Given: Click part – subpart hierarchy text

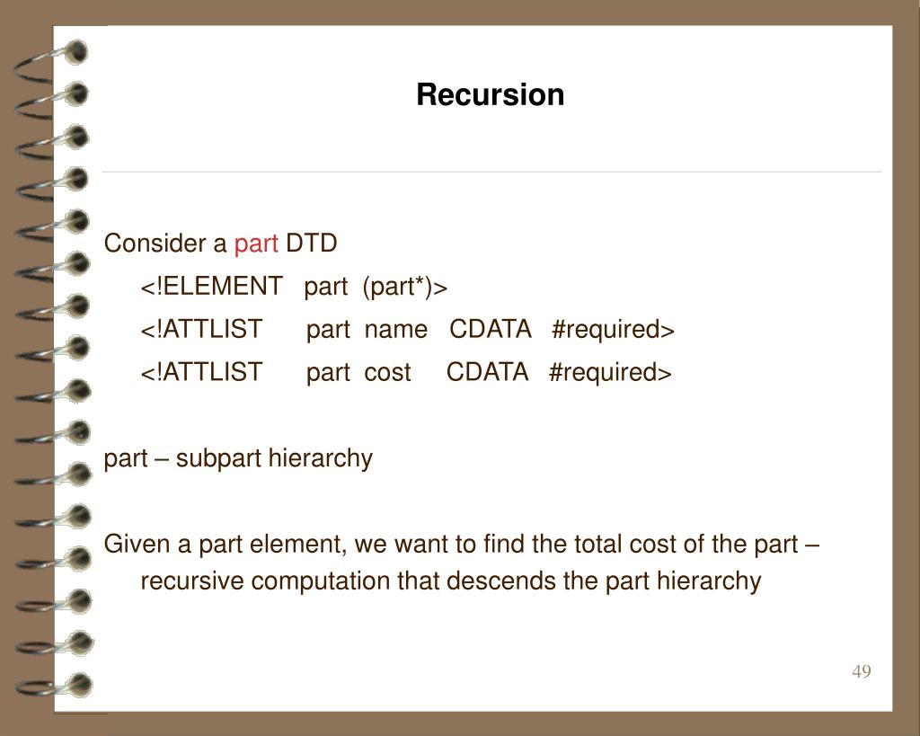Looking at the screenshot, I should click(x=238, y=458).
